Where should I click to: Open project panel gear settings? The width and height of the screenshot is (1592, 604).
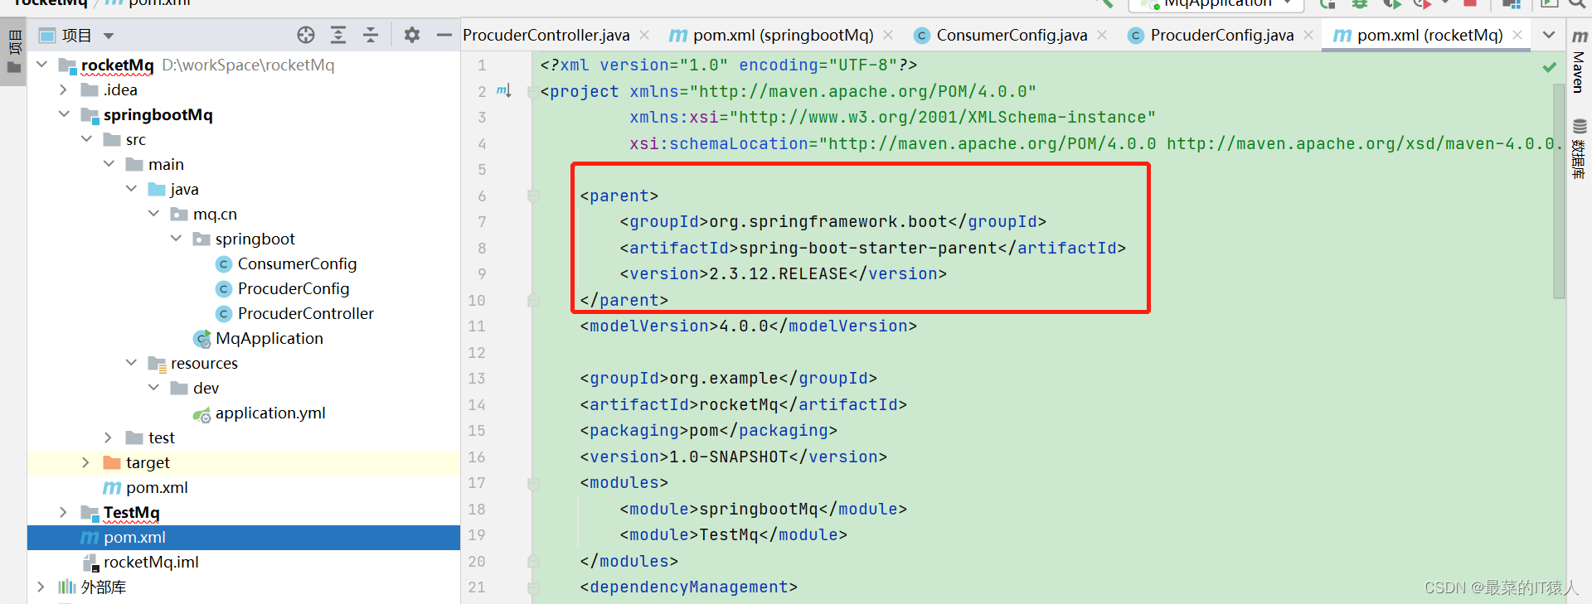tap(412, 35)
